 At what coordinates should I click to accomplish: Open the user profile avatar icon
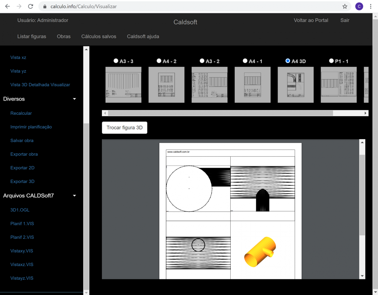[359, 6]
